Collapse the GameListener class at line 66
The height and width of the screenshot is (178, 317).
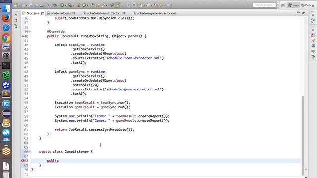point(30,152)
